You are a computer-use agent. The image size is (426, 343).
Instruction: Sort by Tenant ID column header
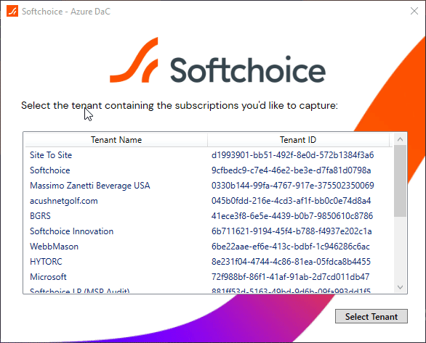coord(298,140)
